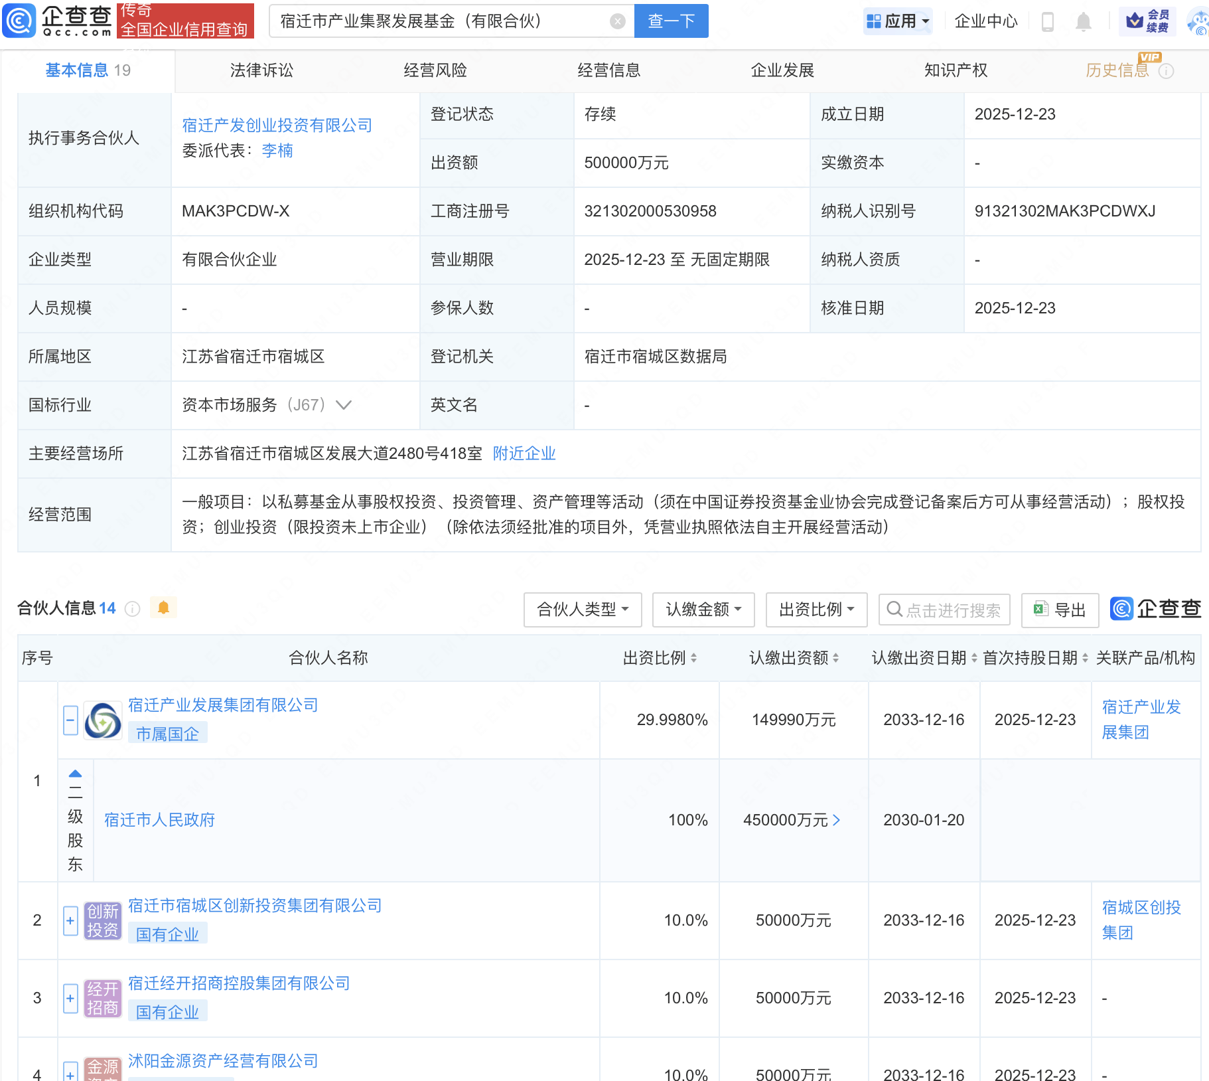Open the 认缴金额 filter dropdown

click(x=703, y=610)
